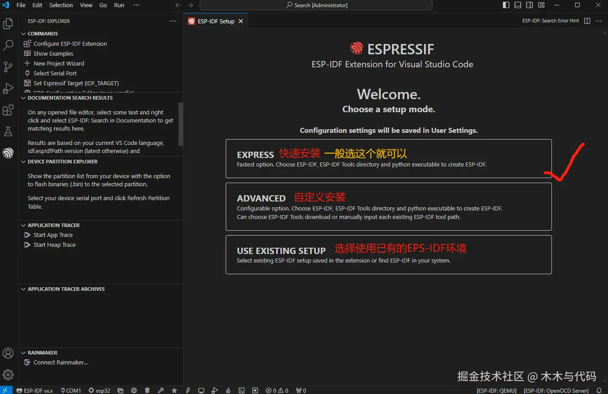Screen dimensions: 608x394
Task: Open the File menu
Action: [x=21, y=5]
